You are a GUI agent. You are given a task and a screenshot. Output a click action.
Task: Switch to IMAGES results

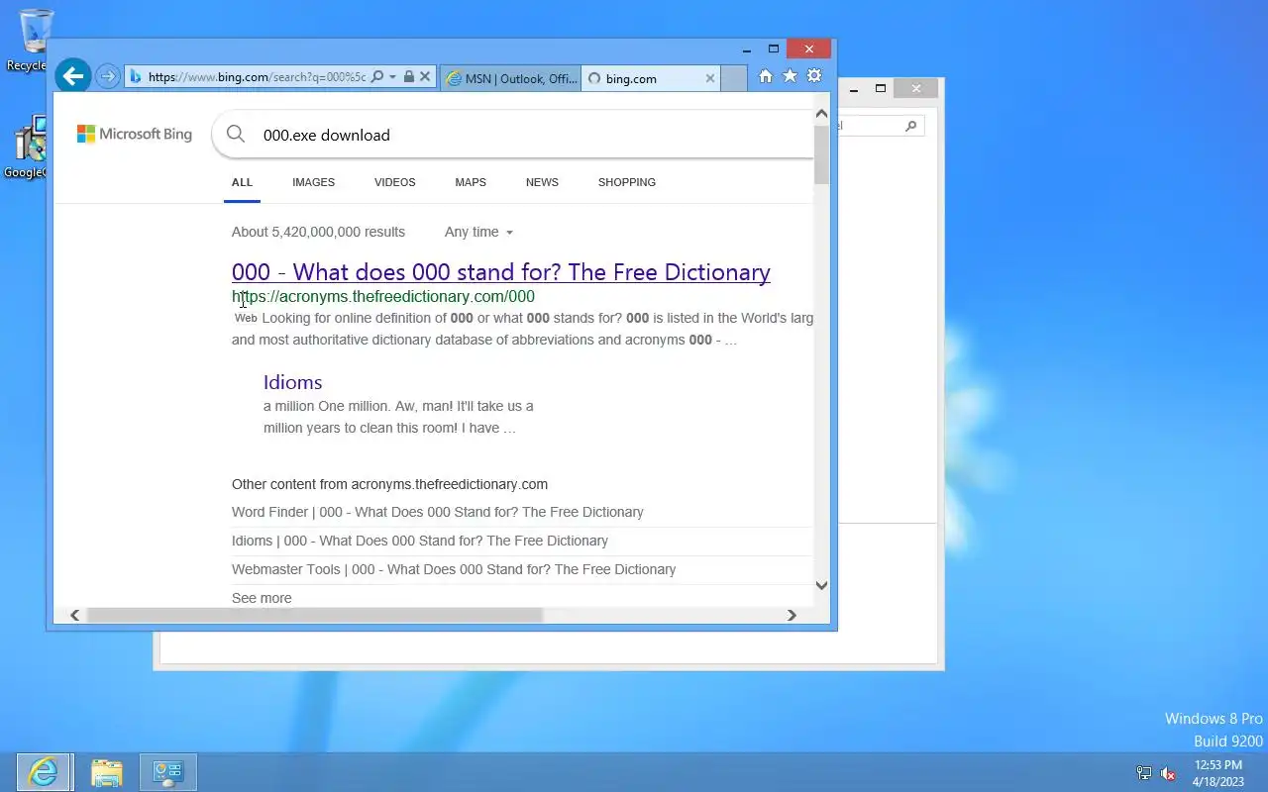pyautogui.click(x=313, y=182)
